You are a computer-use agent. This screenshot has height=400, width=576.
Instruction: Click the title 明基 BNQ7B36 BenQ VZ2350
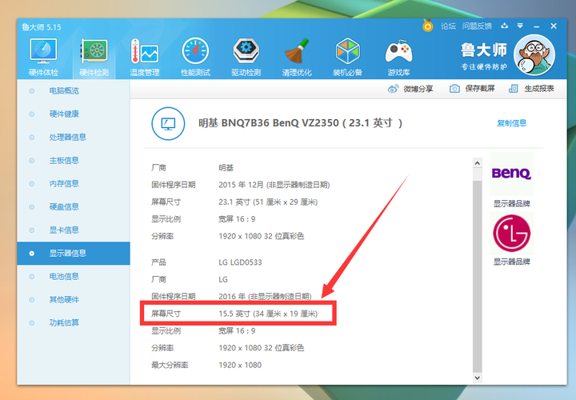pos(269,122)
